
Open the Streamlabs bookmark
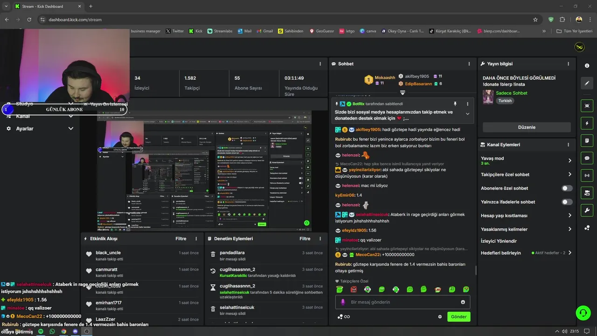220,31
